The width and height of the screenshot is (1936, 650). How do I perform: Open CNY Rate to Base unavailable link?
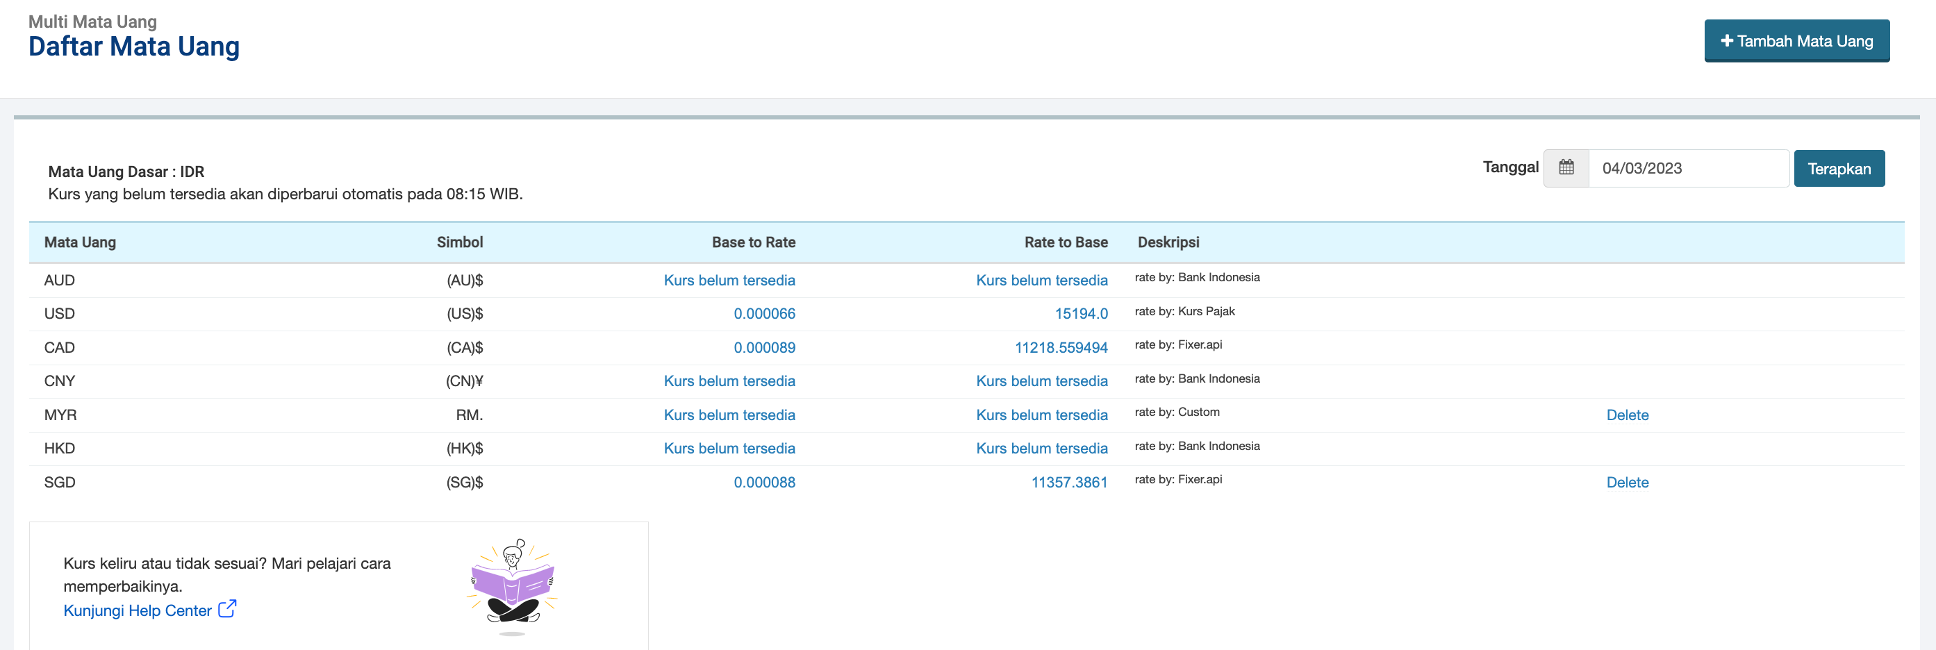(1042, 381)
